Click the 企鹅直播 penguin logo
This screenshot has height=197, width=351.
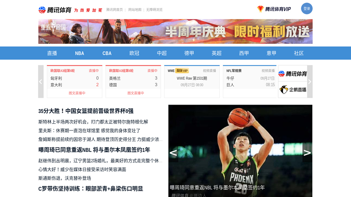(x=293, y=90)
